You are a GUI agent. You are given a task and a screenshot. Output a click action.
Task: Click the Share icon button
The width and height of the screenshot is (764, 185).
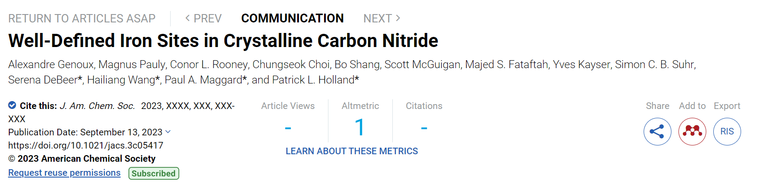tap(657, 131)
